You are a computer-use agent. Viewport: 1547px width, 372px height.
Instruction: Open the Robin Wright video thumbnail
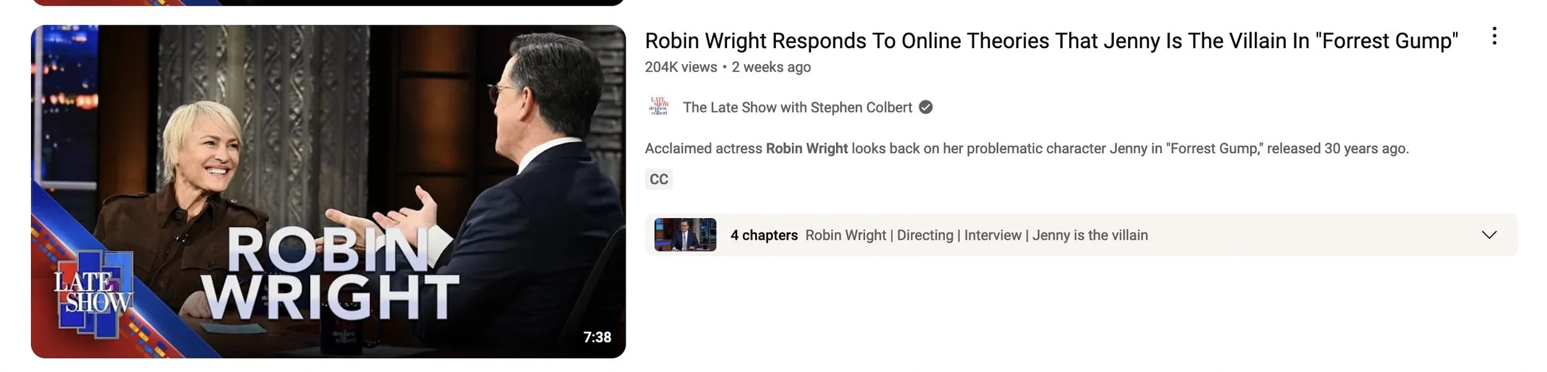(328, 192)
